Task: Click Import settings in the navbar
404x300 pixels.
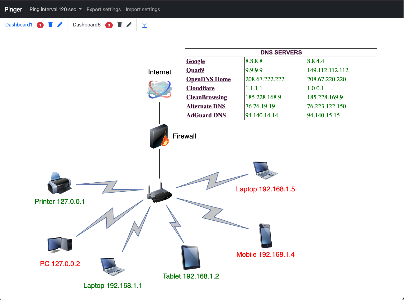Action: [x=143, y=9]
